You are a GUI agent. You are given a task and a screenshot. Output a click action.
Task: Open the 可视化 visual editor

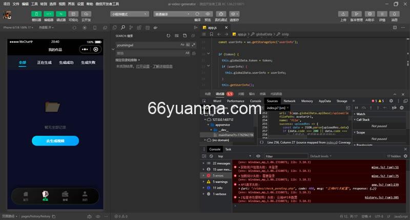point(73,14)
